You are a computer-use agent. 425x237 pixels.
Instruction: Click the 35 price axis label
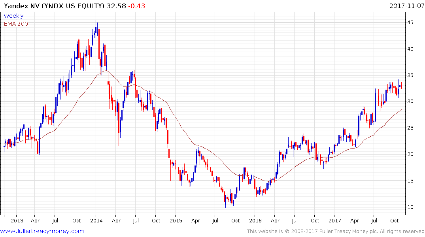click(410, 75)
